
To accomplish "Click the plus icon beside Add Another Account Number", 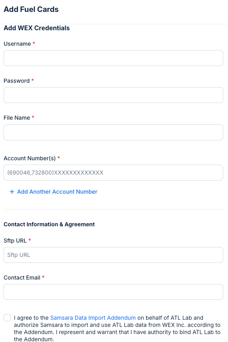I will [12, 192].
